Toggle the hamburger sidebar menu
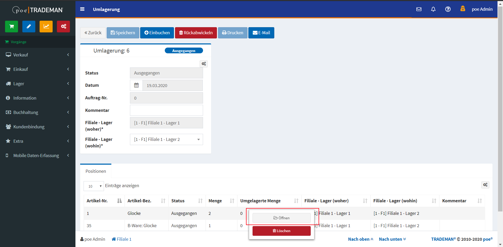 (82, 9)
